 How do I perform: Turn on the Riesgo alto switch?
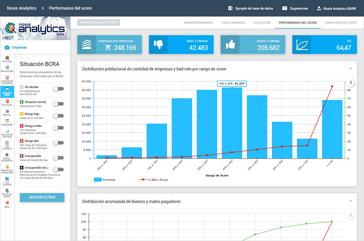point(58,143)
